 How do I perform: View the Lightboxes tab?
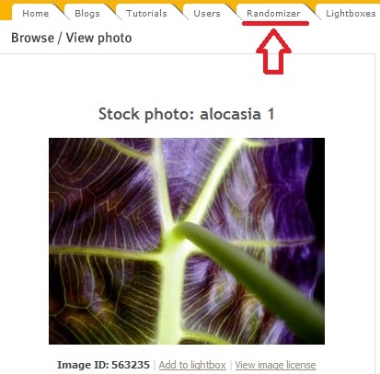click(351, 14)
